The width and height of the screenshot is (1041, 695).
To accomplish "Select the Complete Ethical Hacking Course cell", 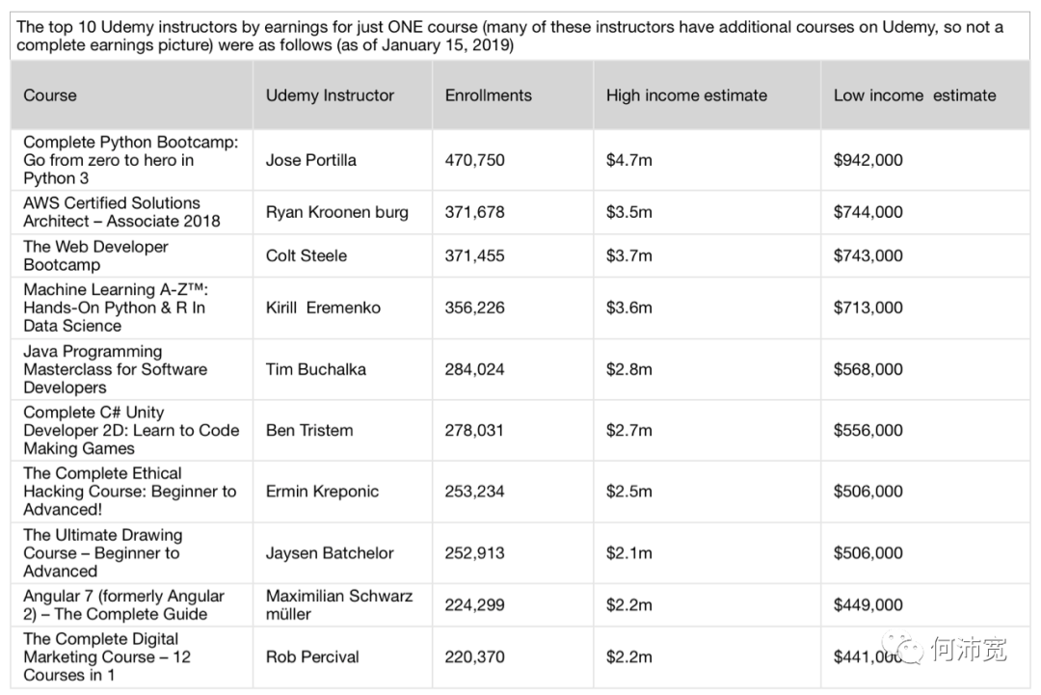I will 129,492.
